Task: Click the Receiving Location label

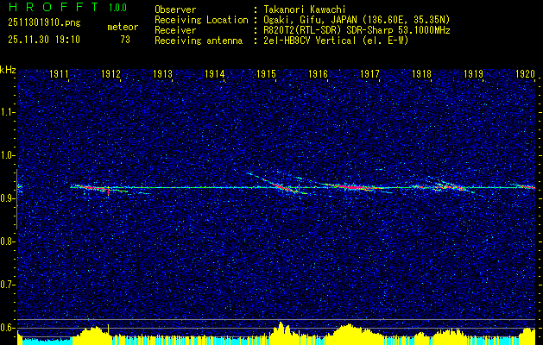Action: tap(201, 20)
